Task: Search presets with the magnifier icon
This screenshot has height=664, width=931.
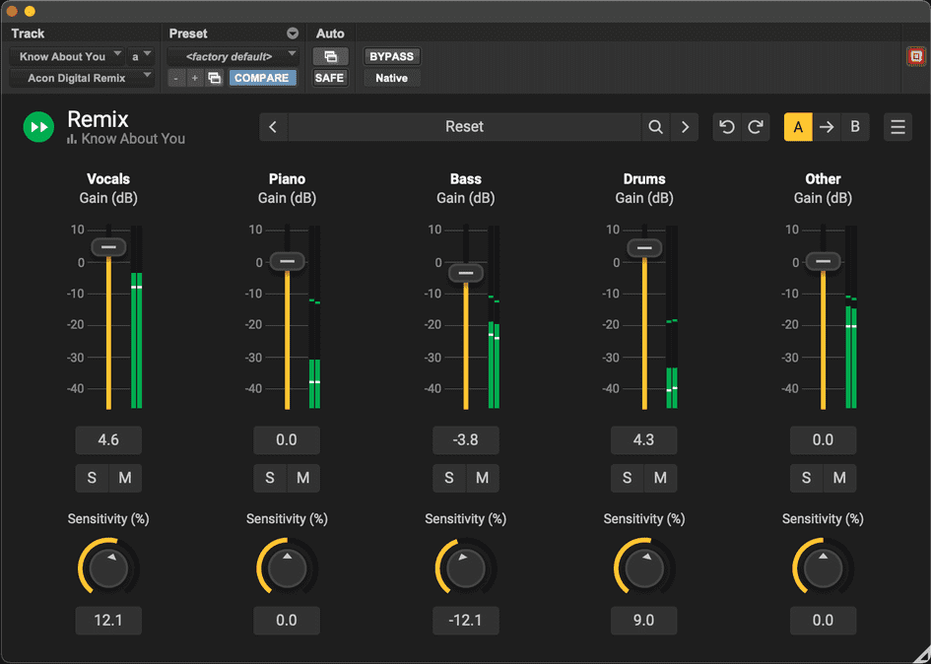Action: click(655, 126)
